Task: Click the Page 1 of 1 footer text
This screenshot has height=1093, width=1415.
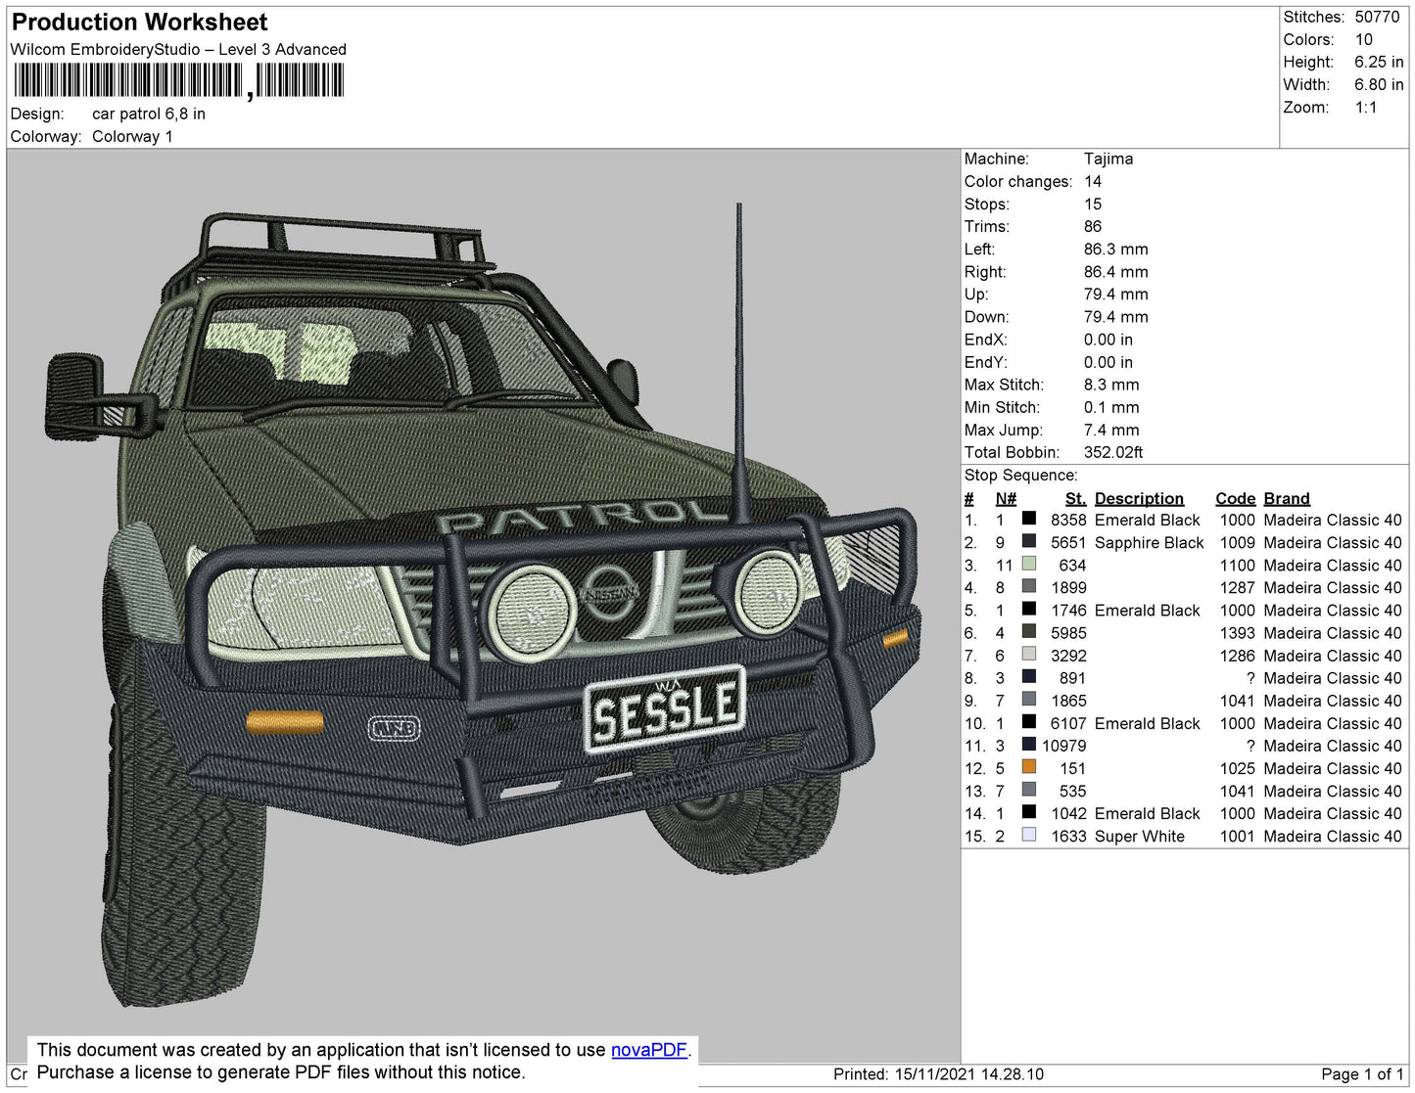Action: (x=1362, y=1073)
